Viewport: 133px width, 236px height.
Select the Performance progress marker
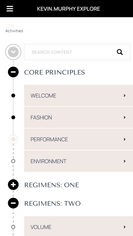tap(13, 139)
